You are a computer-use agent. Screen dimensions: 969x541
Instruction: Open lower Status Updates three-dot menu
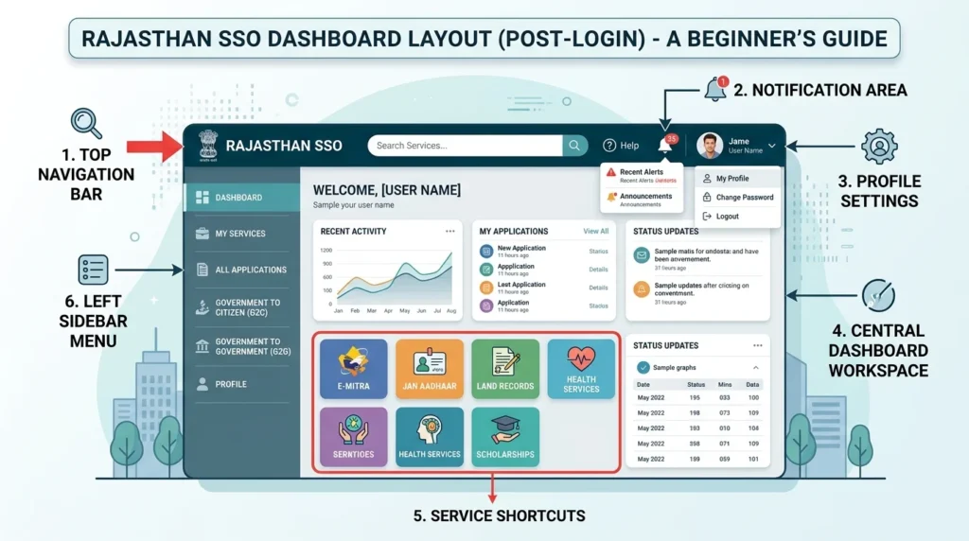tap(758, 346)
